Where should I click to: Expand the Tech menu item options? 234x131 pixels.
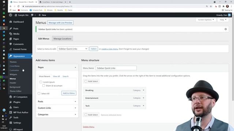click(x=144, y=106)
